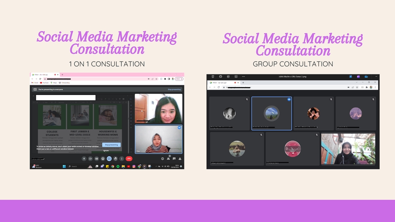Select the participant tile with pink avatar

click(293, 149)
